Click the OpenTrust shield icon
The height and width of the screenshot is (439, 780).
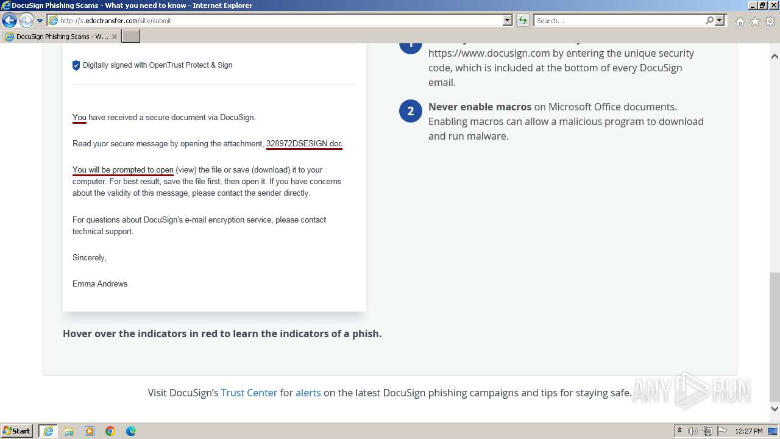76,65
